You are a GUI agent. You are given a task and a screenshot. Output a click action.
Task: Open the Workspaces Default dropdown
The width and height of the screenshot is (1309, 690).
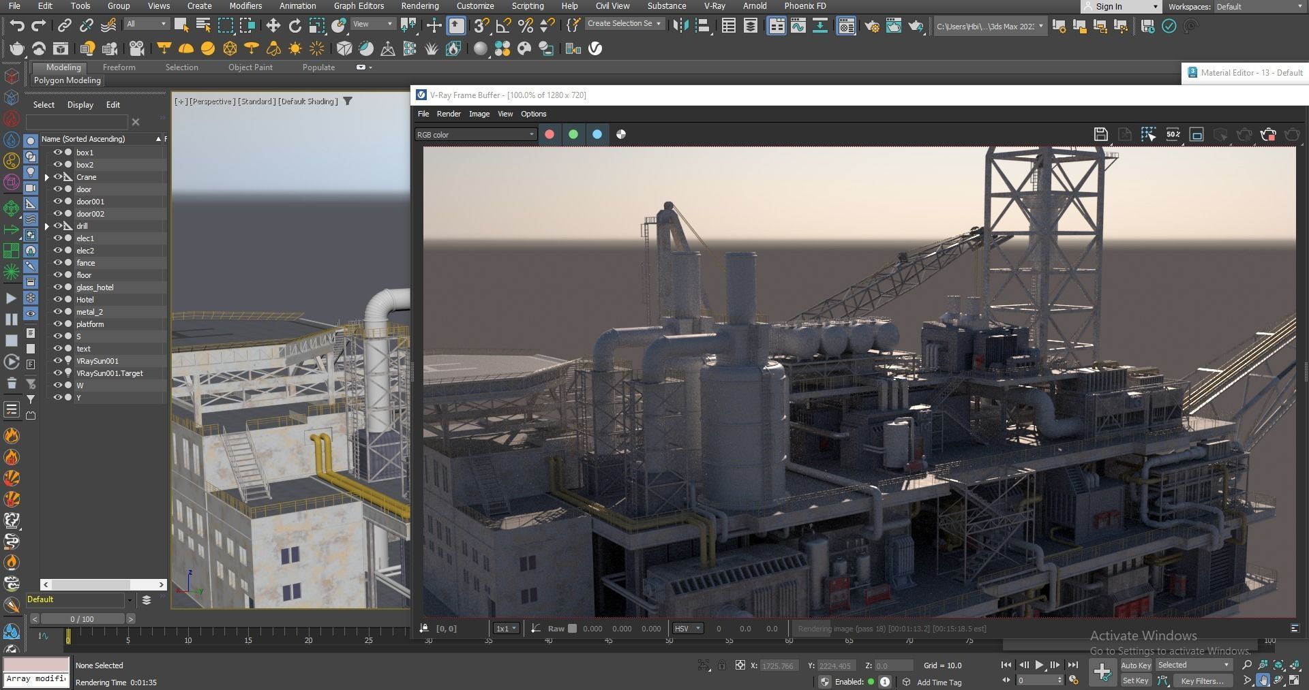[1259, 7]
